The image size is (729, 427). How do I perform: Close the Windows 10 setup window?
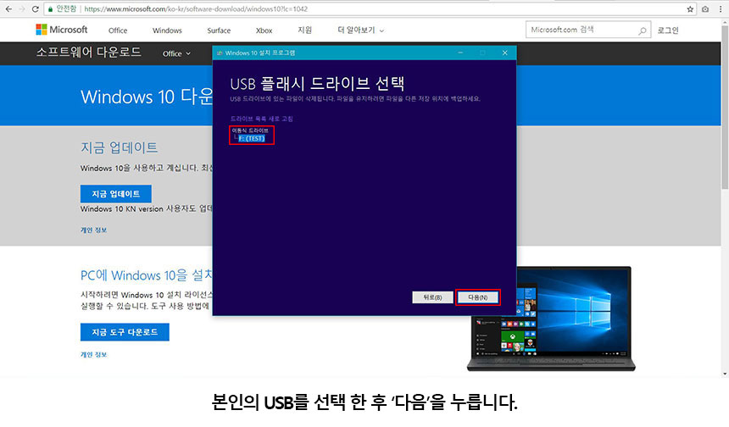[505, 53]
